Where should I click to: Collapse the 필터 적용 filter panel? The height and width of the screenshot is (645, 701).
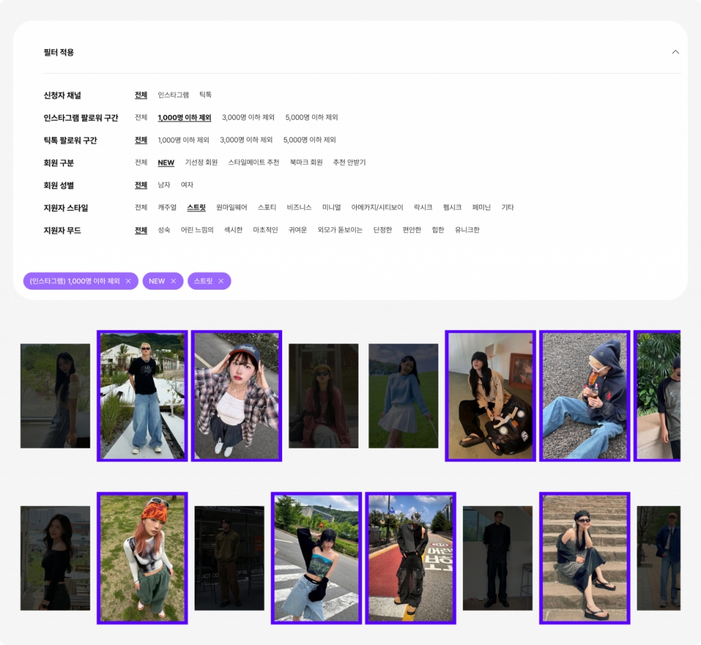pos(676,51)
